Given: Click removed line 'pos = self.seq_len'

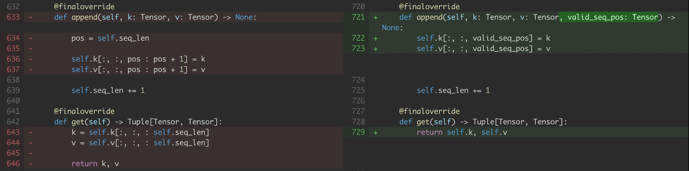Looking at the screenshot, I should [x=110, y=38].
